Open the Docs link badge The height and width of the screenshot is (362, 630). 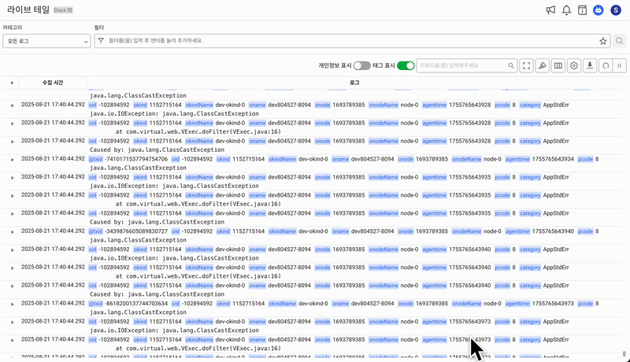click(x=63, y=10)
